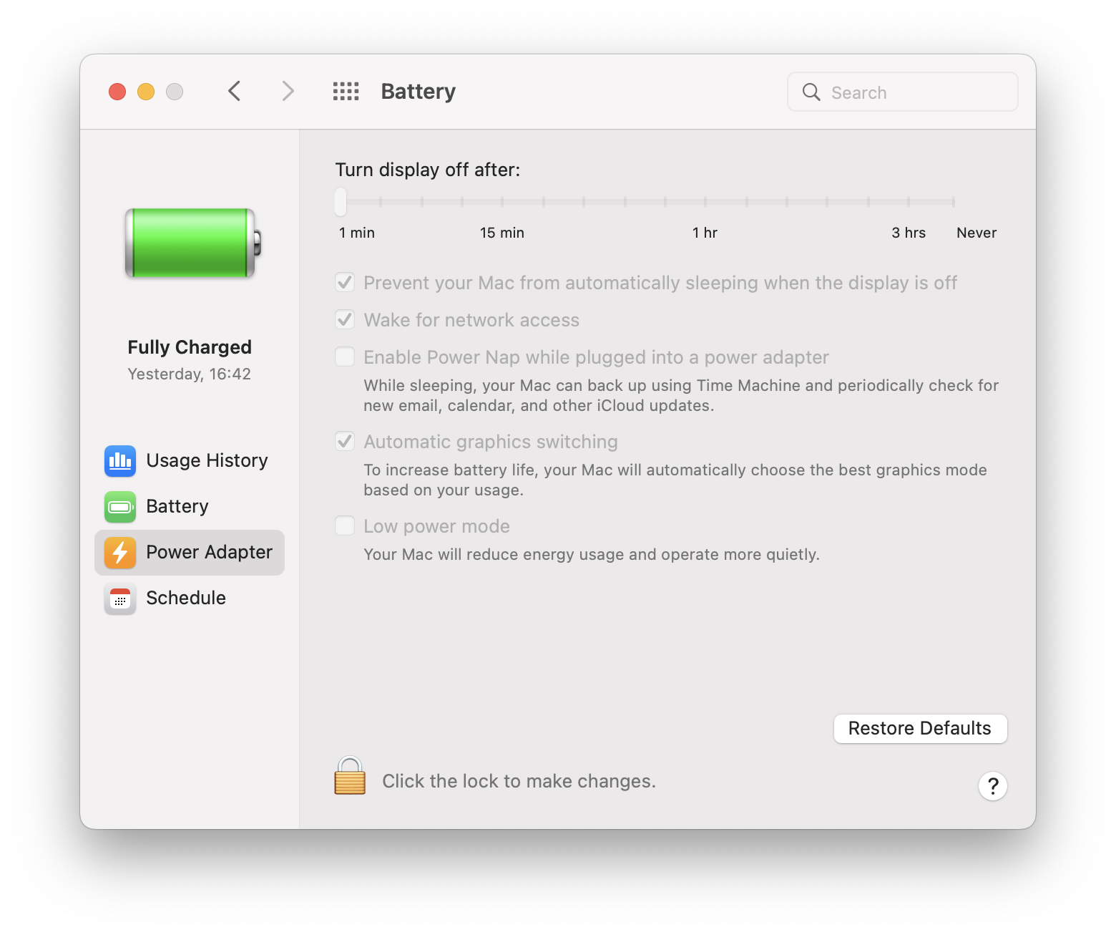Open the Schedule pane

pos(190,599)
